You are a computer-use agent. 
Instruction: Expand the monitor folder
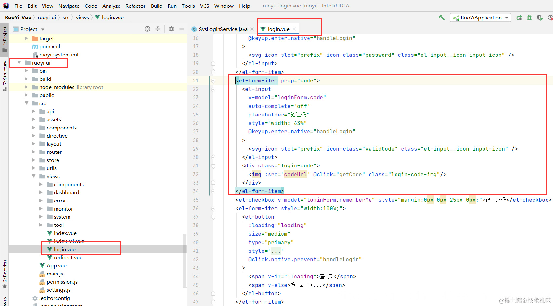[41, 209]
